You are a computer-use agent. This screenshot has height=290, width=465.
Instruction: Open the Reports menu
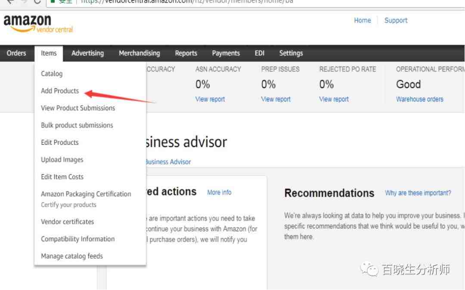pyautogui.click(x=186, y=53)
